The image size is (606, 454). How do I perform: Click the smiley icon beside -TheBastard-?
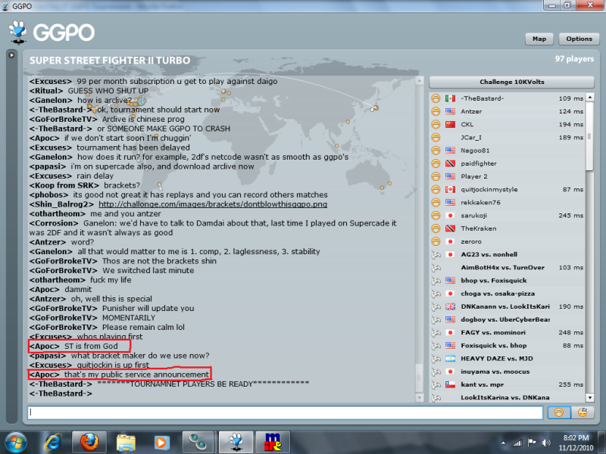click(x=436, y=98)
